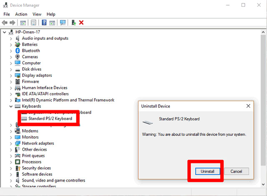Screen dimensions: 267x196
Task: Click Scan for hardware changes monitor icon
Action: tap(63, 23)
